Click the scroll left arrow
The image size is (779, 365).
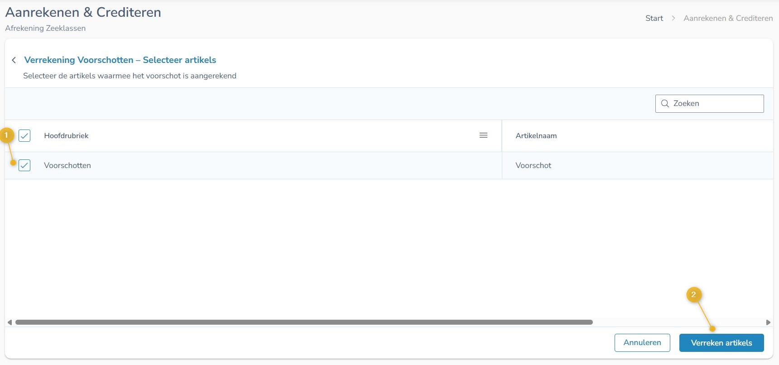click(x=10, y=322)
